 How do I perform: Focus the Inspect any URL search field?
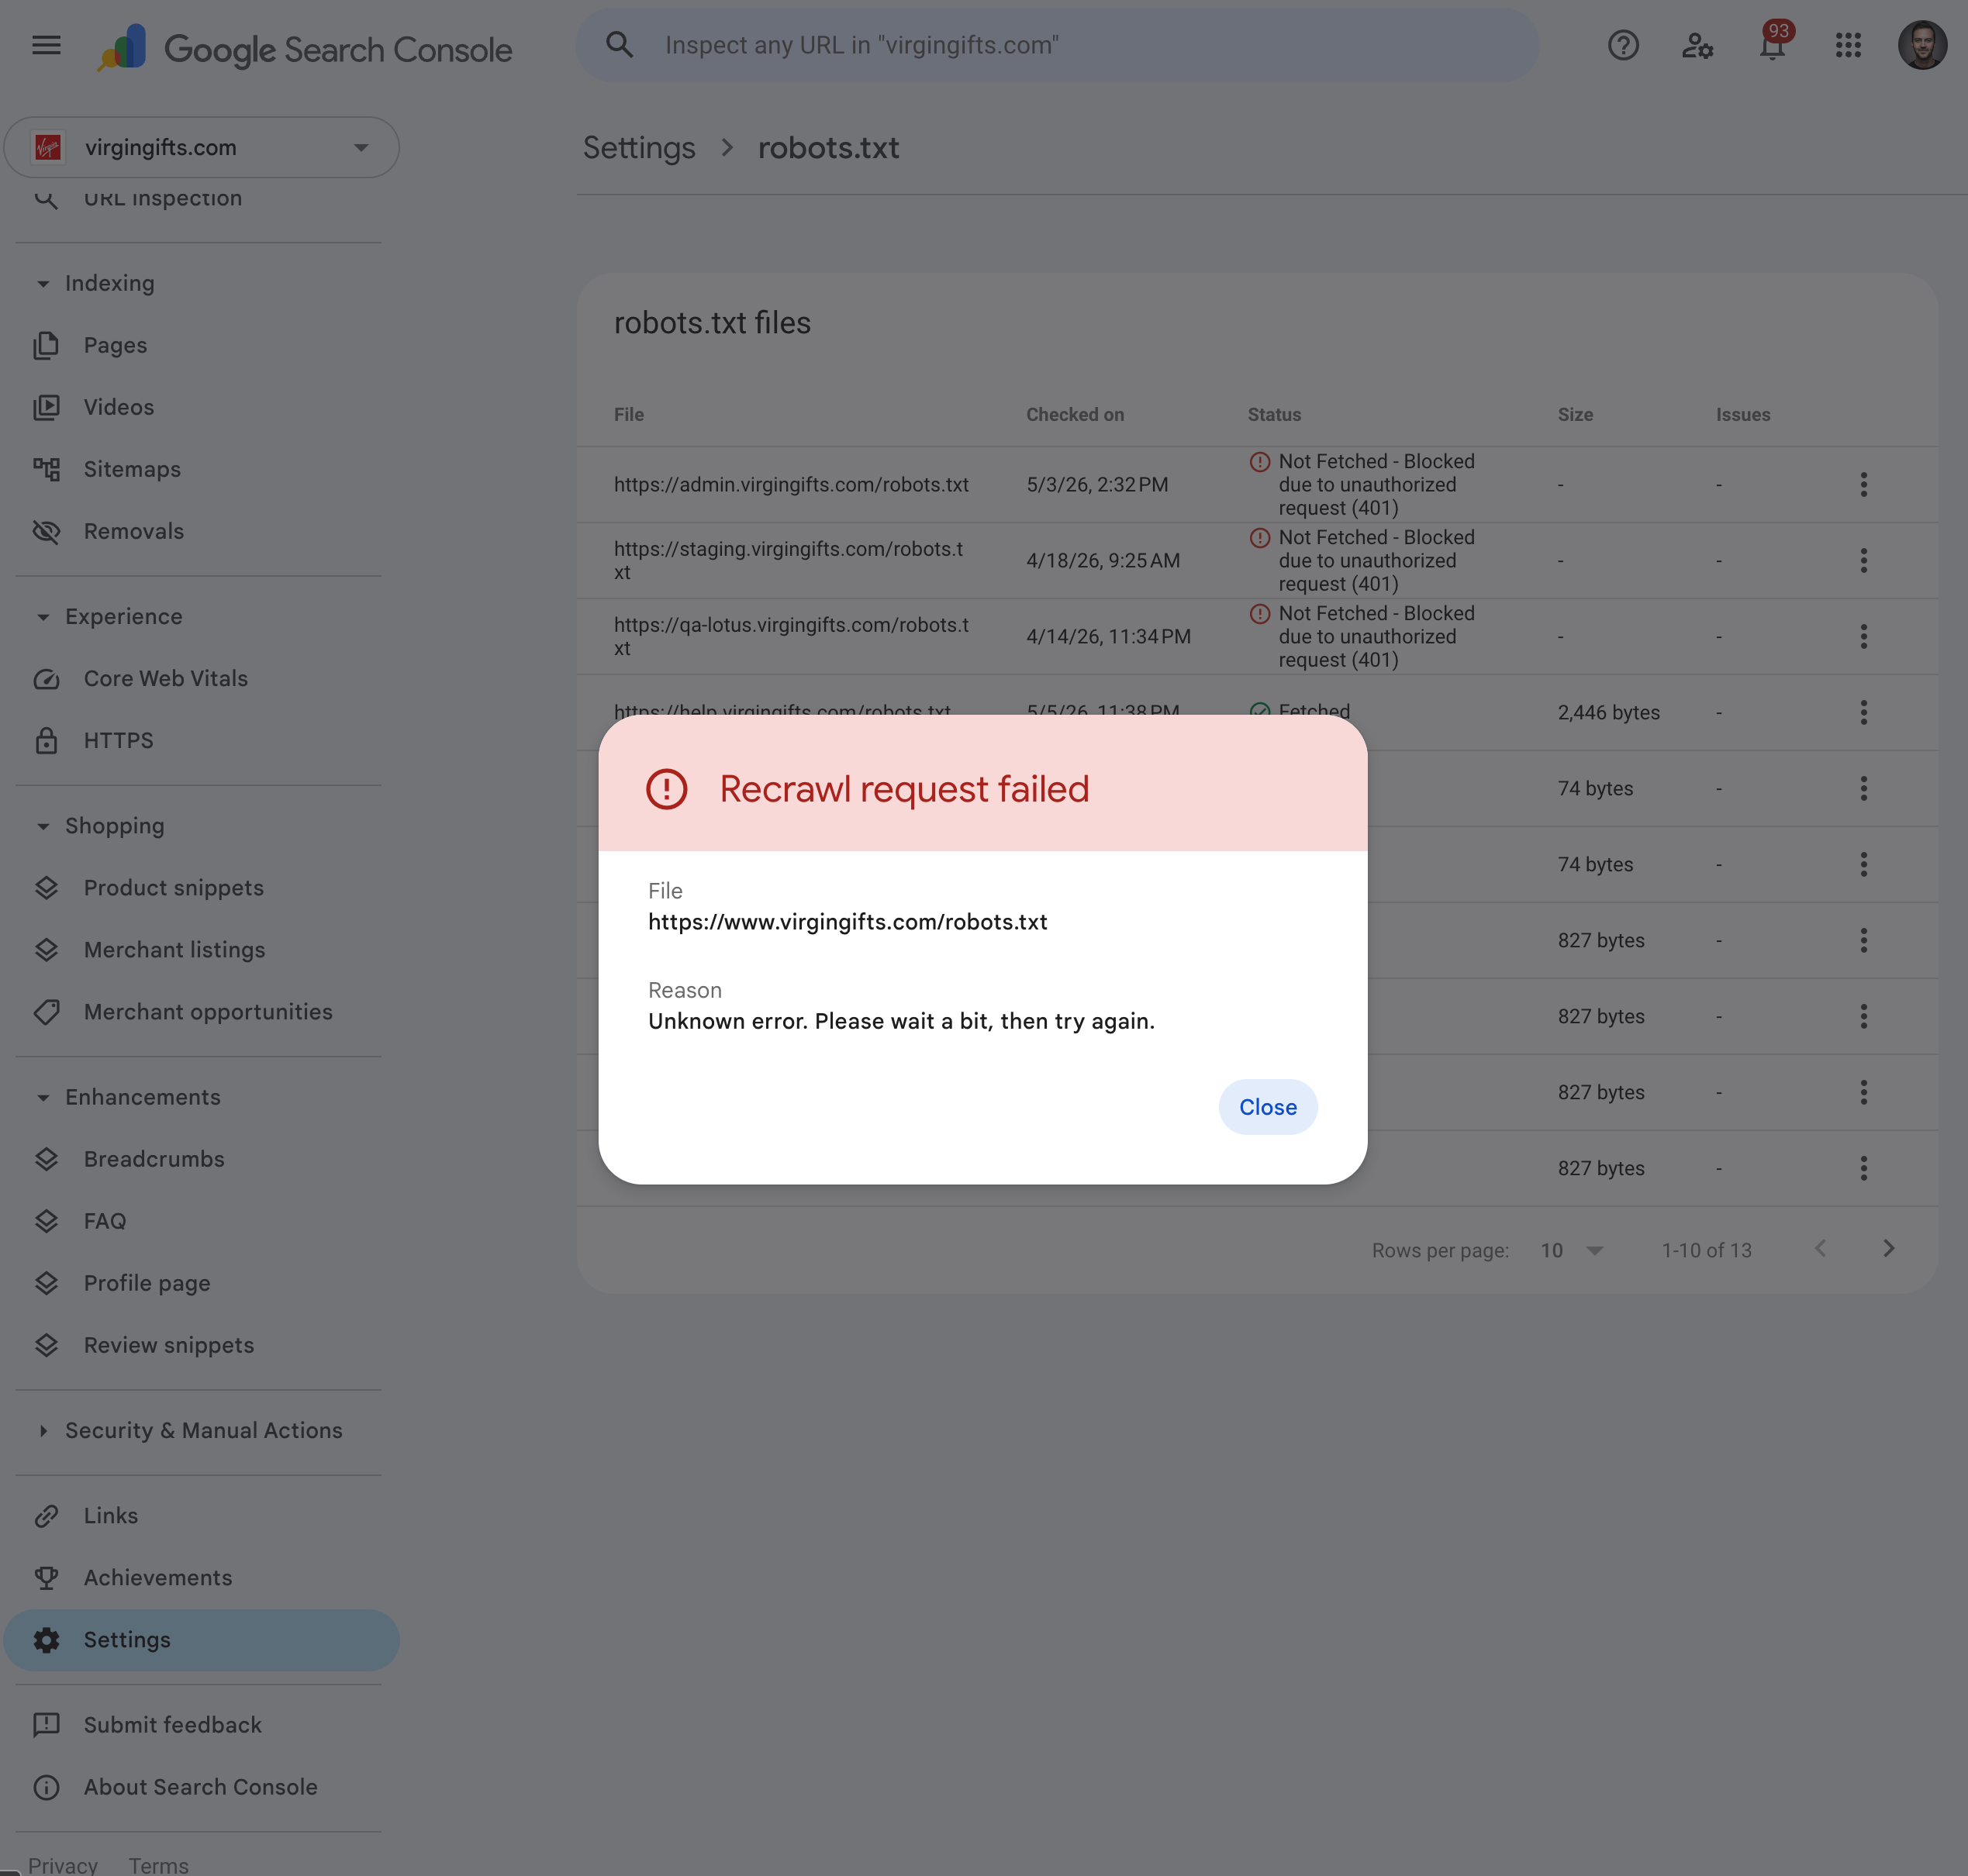pos(1057,45)
